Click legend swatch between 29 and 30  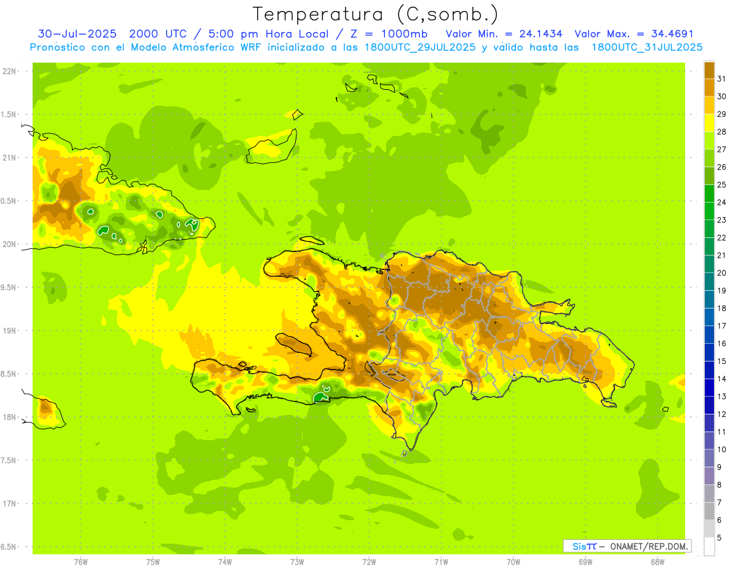(x=709, y=105)
